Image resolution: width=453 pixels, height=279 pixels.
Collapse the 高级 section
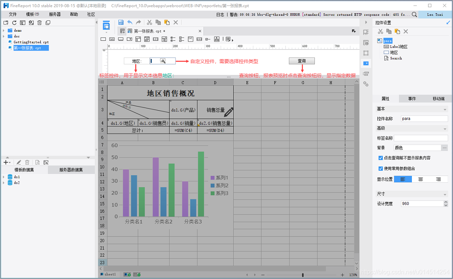point(445,129)
